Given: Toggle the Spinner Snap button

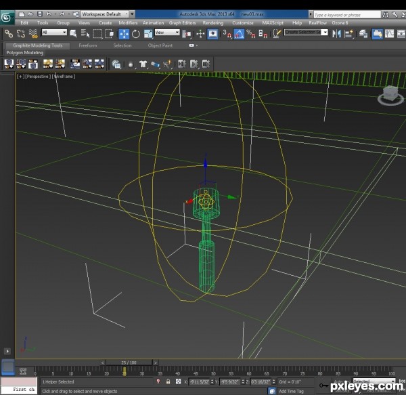Looking at the screenshot, I should (263, 34).
